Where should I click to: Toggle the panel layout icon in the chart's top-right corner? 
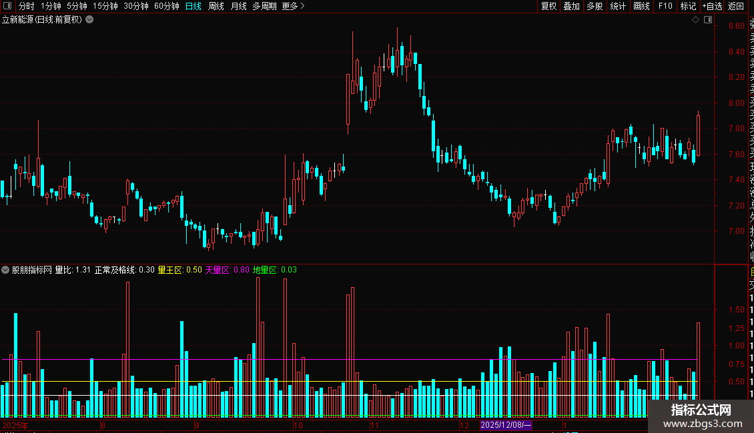point(708,20)
